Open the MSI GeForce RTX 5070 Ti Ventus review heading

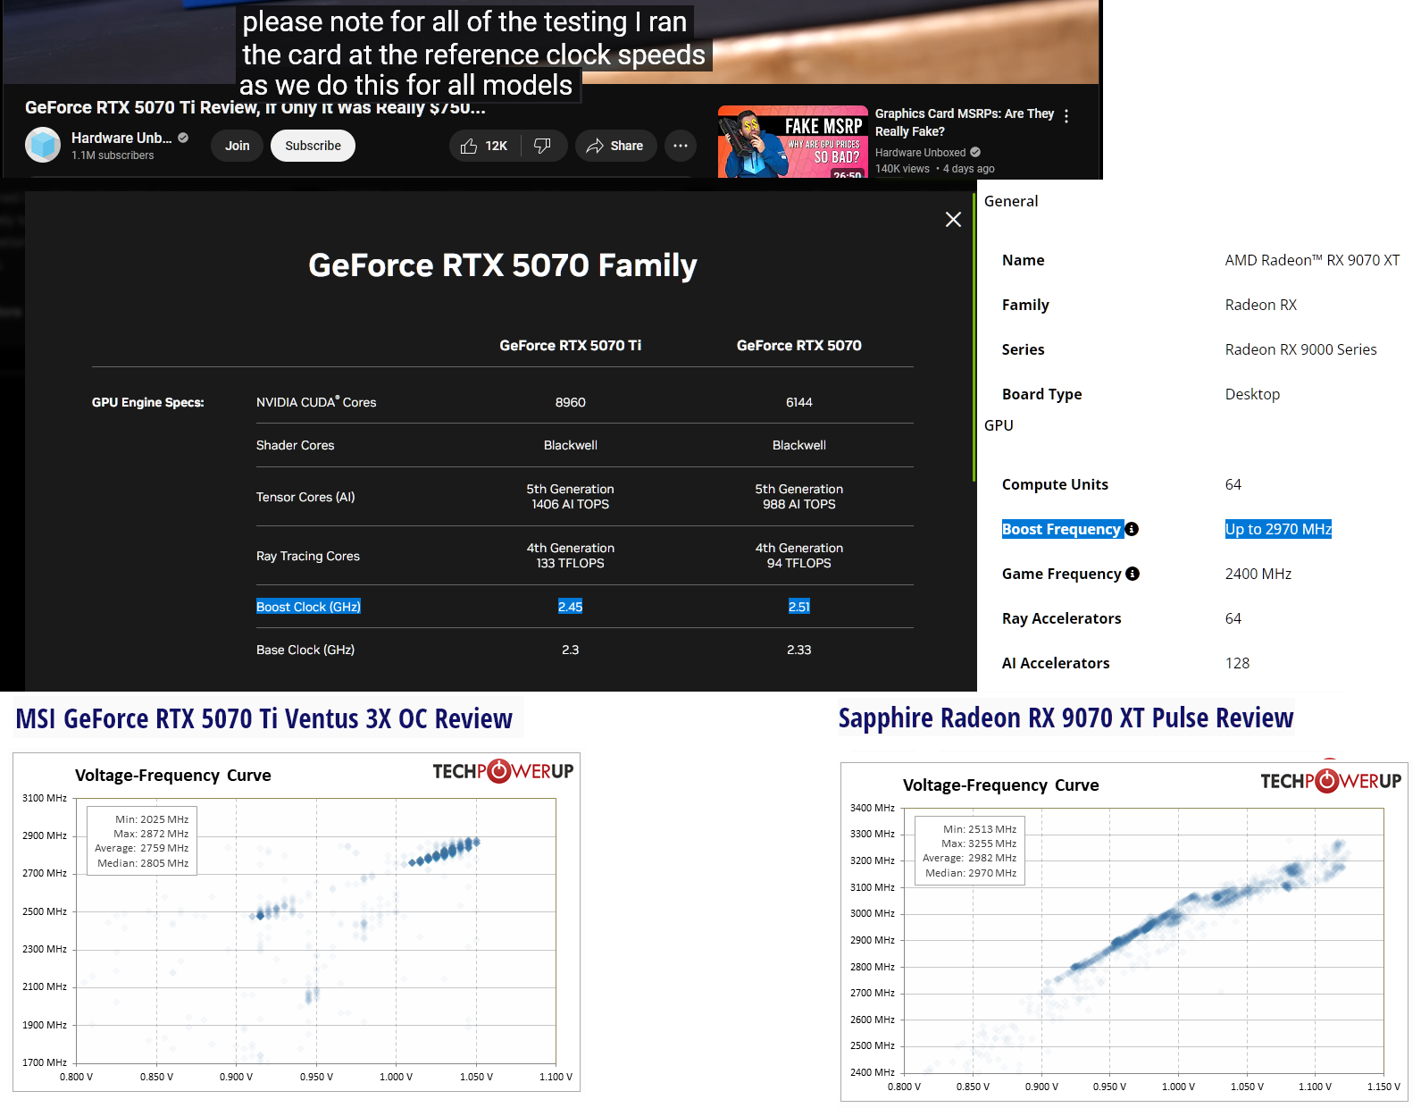264,719
